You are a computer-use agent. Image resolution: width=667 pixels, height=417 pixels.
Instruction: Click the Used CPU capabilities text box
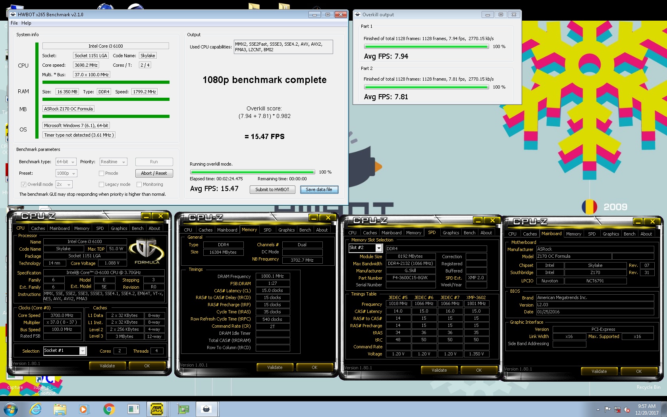[283, 47]
